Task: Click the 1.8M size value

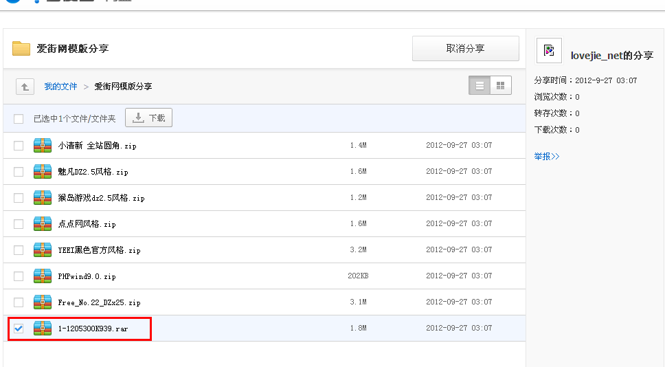Action: 358,328
